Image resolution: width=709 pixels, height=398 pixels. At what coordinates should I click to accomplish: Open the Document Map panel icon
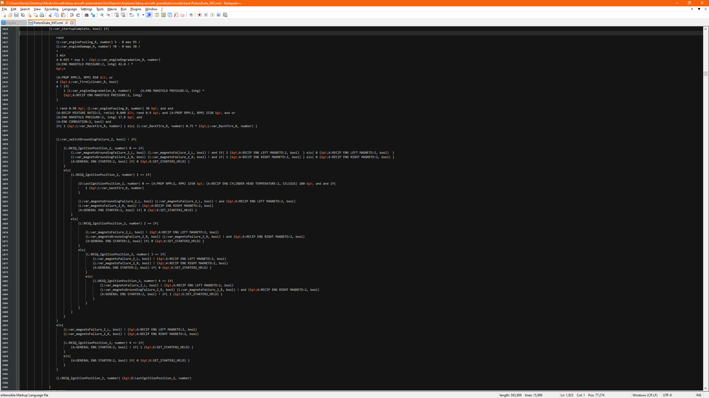tap(163, 15)
